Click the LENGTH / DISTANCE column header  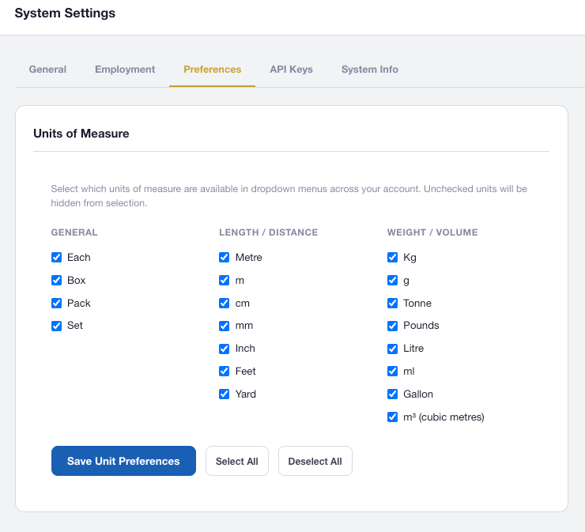point(269,232)
